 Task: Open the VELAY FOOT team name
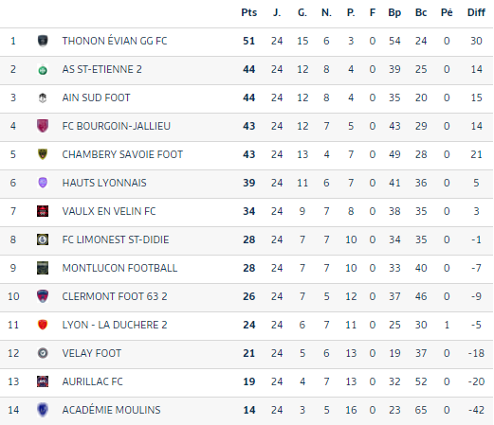(x=92, y=353)
